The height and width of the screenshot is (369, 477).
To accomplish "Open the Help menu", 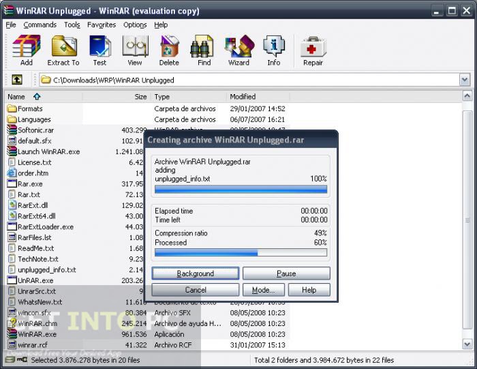I will coord(161,25).
